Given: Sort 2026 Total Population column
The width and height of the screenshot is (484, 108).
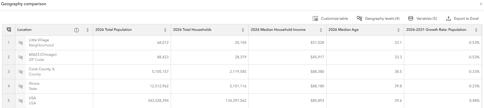Looking at the screenshot, I should point(165,30).
